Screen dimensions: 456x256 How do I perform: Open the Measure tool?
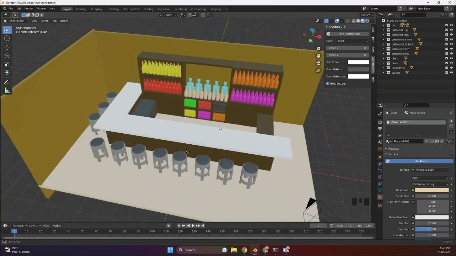[x=7, y=90]
